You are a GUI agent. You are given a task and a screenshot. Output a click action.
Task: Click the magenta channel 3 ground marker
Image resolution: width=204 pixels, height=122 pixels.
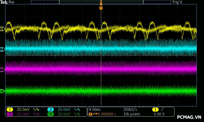coord(2,70)
